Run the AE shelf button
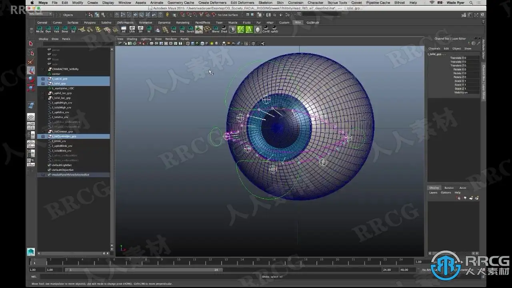512x288 pixels. click(x=124, y=29)
